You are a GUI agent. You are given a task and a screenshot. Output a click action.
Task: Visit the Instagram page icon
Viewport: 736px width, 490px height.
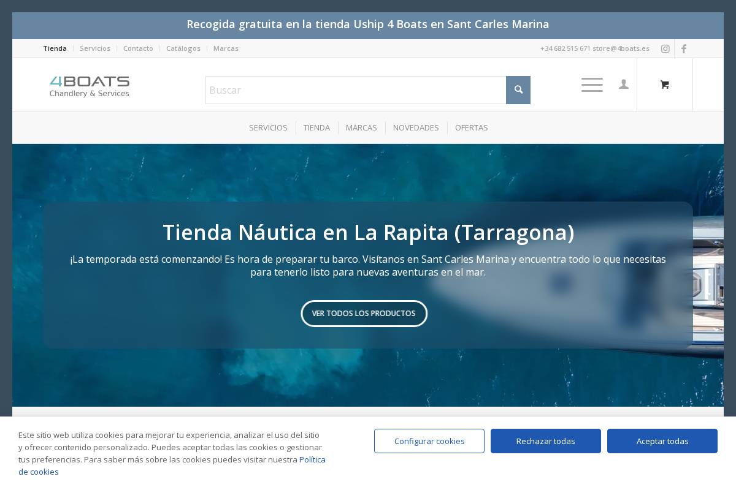(665, 48)
